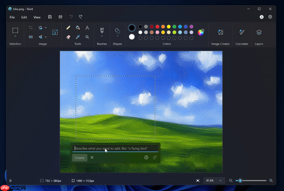Select the Text tool
This screenshot has width=284, height=191.
(87, 28)
